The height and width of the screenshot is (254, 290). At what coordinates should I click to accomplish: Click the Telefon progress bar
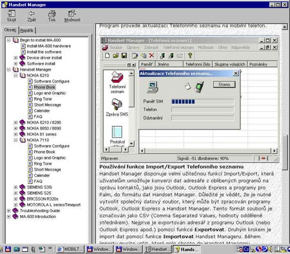[x=203, y=110]
